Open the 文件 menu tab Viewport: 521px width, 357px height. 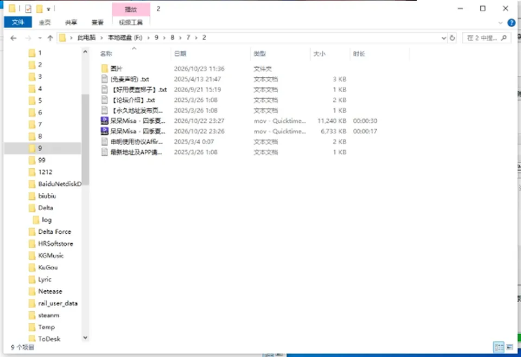pos(18,22)
